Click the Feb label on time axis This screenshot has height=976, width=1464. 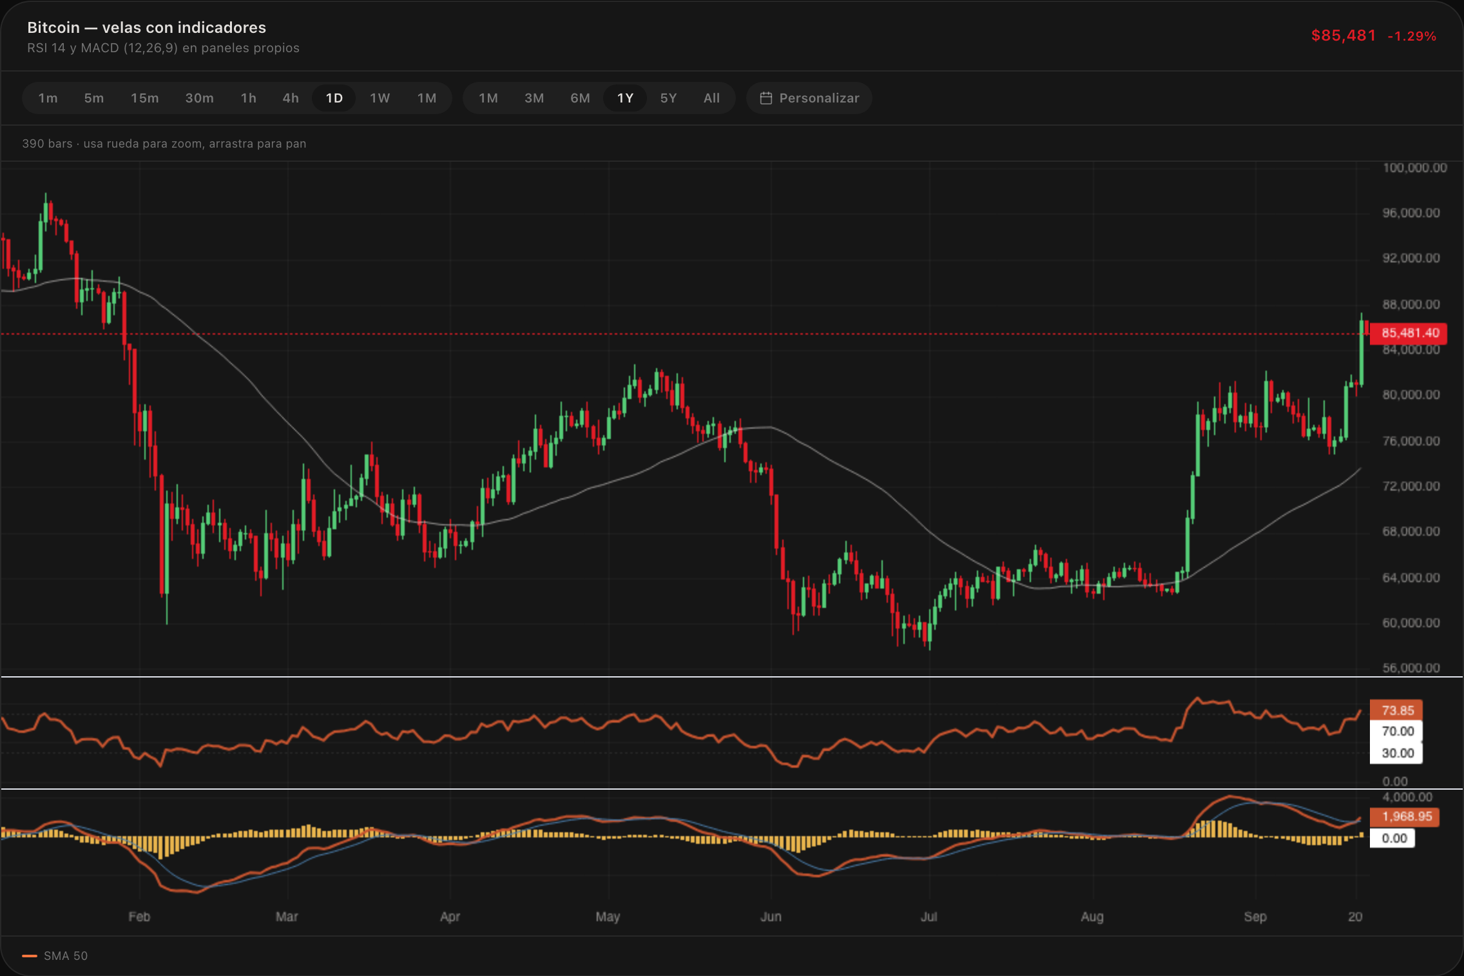click(139, 917)
